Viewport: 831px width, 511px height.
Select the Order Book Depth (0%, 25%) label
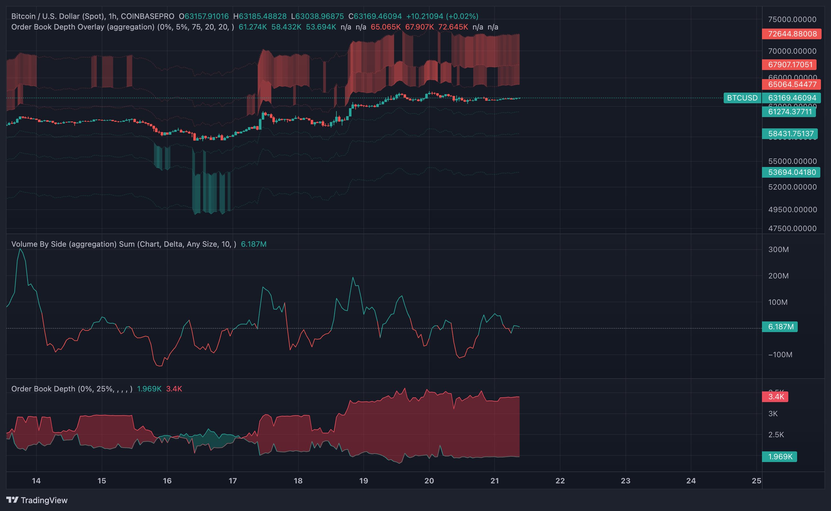click(72, 389)
